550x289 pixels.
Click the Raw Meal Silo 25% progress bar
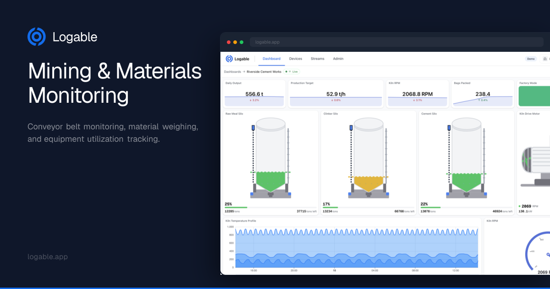point(270,207)
